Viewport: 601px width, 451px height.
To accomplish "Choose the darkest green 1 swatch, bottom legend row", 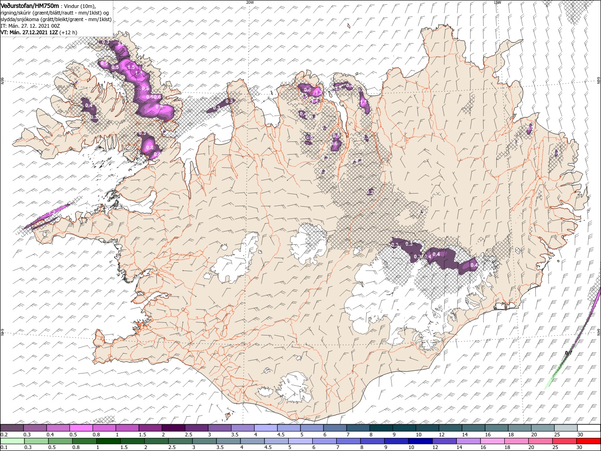I will (108, 441).
